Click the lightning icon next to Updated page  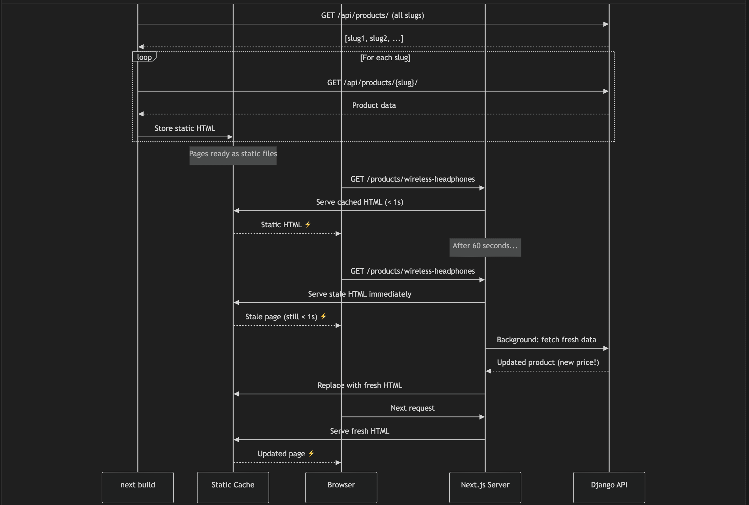(311, 453)
